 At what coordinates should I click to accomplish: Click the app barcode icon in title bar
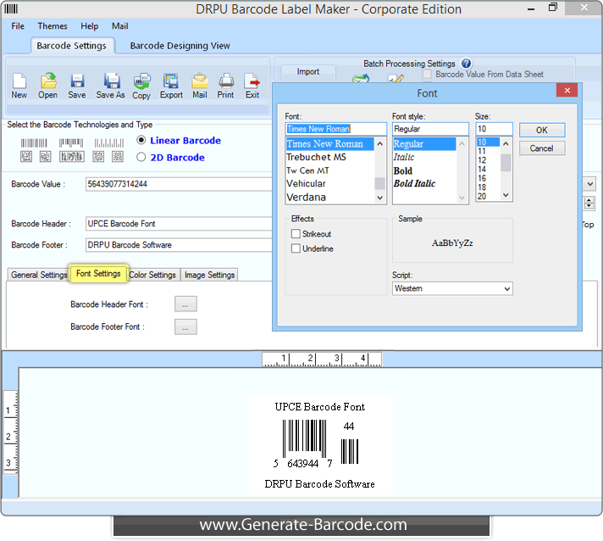click(11, 8)
